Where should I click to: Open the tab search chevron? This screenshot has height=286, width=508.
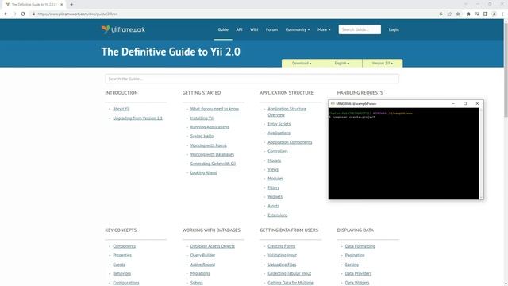466,4
